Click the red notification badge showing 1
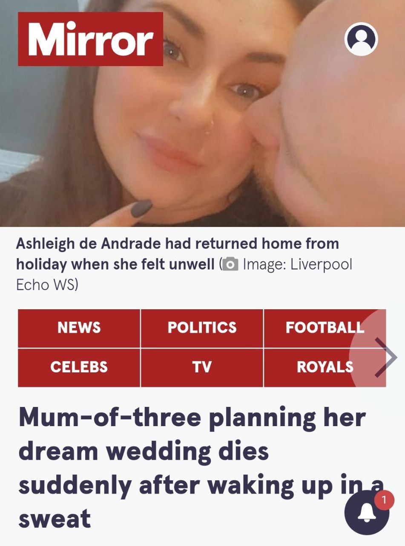 pyautogui.click(x=384, y=500)
